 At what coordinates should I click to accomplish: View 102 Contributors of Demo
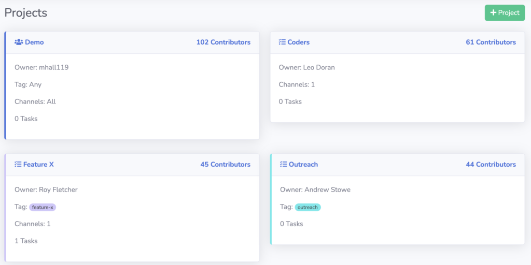223,42
